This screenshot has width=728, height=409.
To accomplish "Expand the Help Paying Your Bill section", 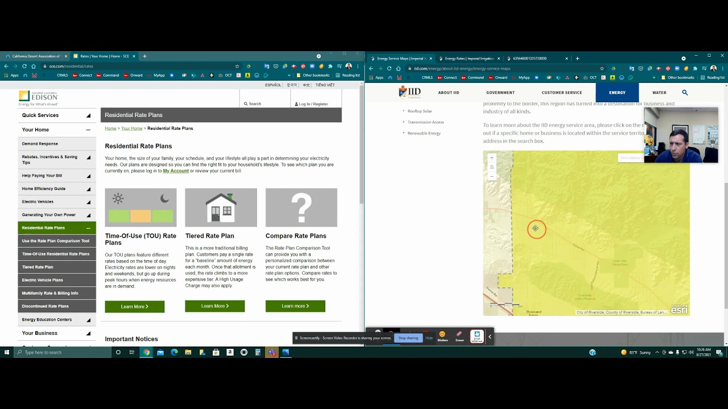I will (x=88, y=176).
